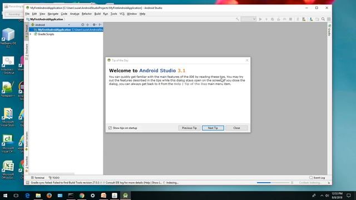Click taskbar clock showing 12:53 PM
This screenshot has height=200, width=356.
click(337, 196)
